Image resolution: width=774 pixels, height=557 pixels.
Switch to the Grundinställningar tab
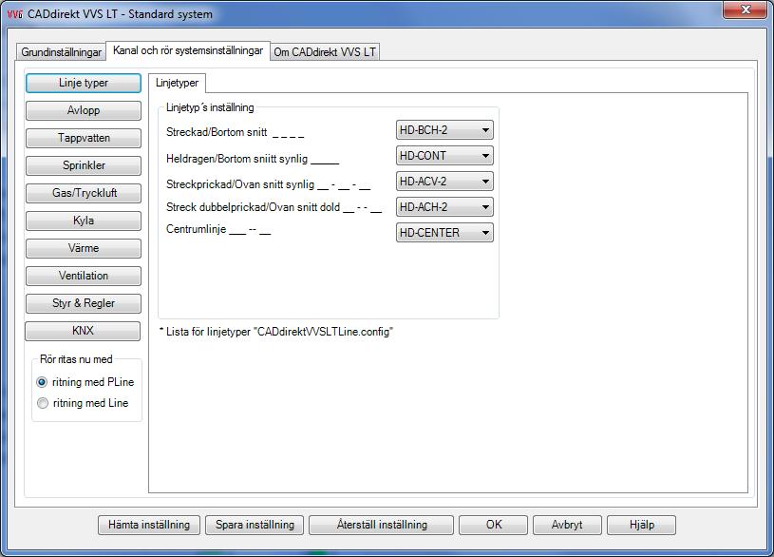61,52
